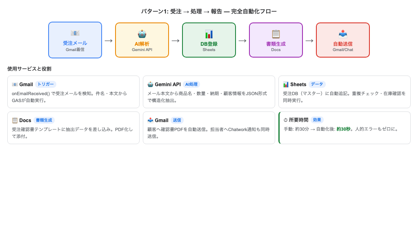Screen dimensions: 418x245
Task: Enable the AI処理 badge on Gemini API card
Action: click(192, 84)
